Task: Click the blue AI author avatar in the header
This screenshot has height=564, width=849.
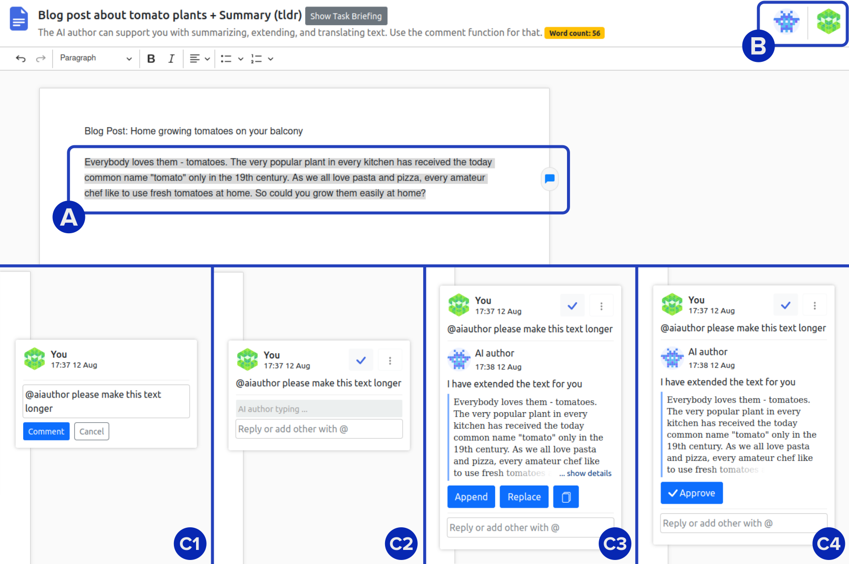Action: pyautogui.click(x=786, y=22)
